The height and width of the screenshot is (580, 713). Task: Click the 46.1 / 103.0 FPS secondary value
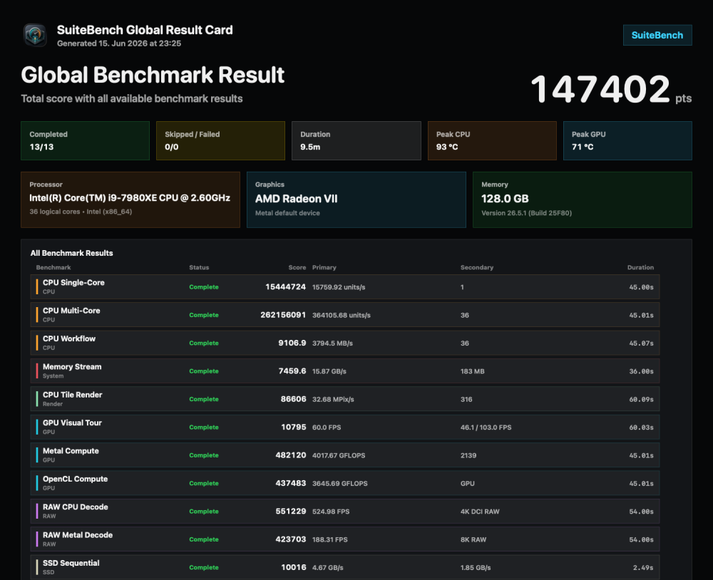pos(486,428)
